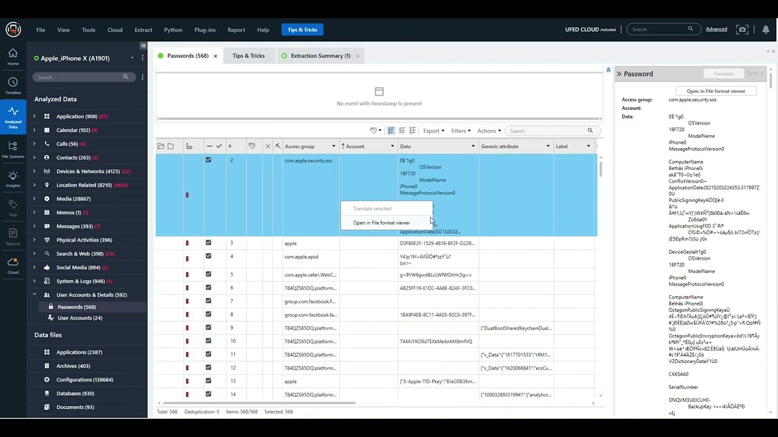The width and height of the screenshot is (778, 437).
Task: Open the Cloud sidebar icon
Action: coord(13,265)
